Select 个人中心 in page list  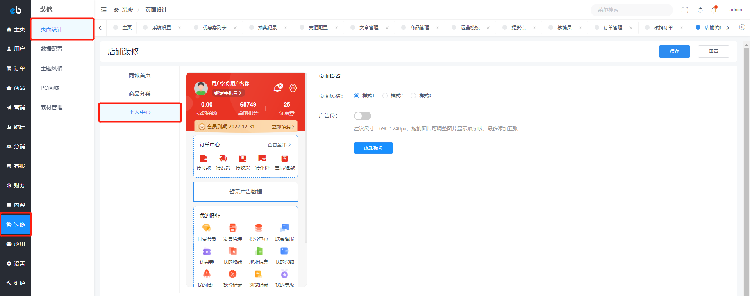[x=139, y=112]
